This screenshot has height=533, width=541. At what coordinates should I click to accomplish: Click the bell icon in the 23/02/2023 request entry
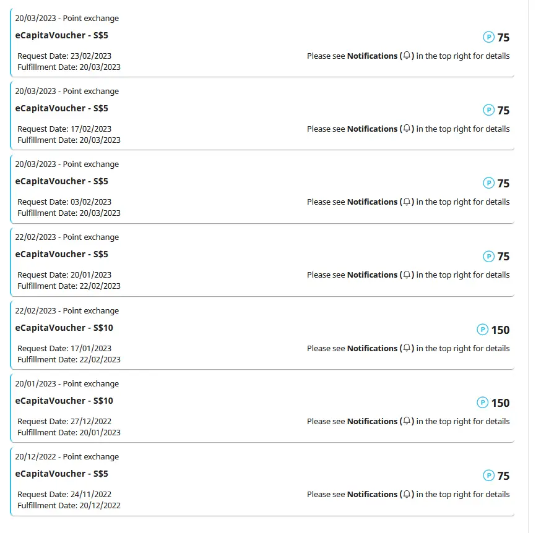407,56
